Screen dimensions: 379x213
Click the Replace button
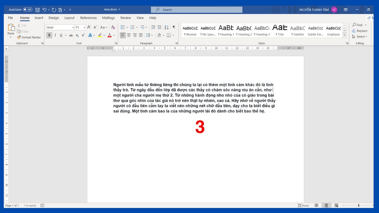pos(360,31)
